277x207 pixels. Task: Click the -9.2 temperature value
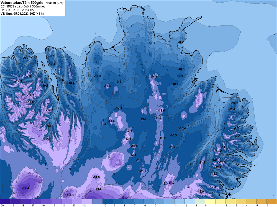(26, 58)
